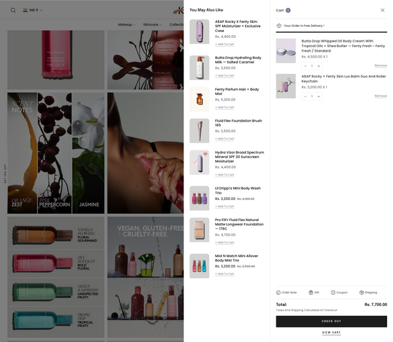Open the search magnifier icon
Viewport: 393px width, 342px height.
click(13, 10)
